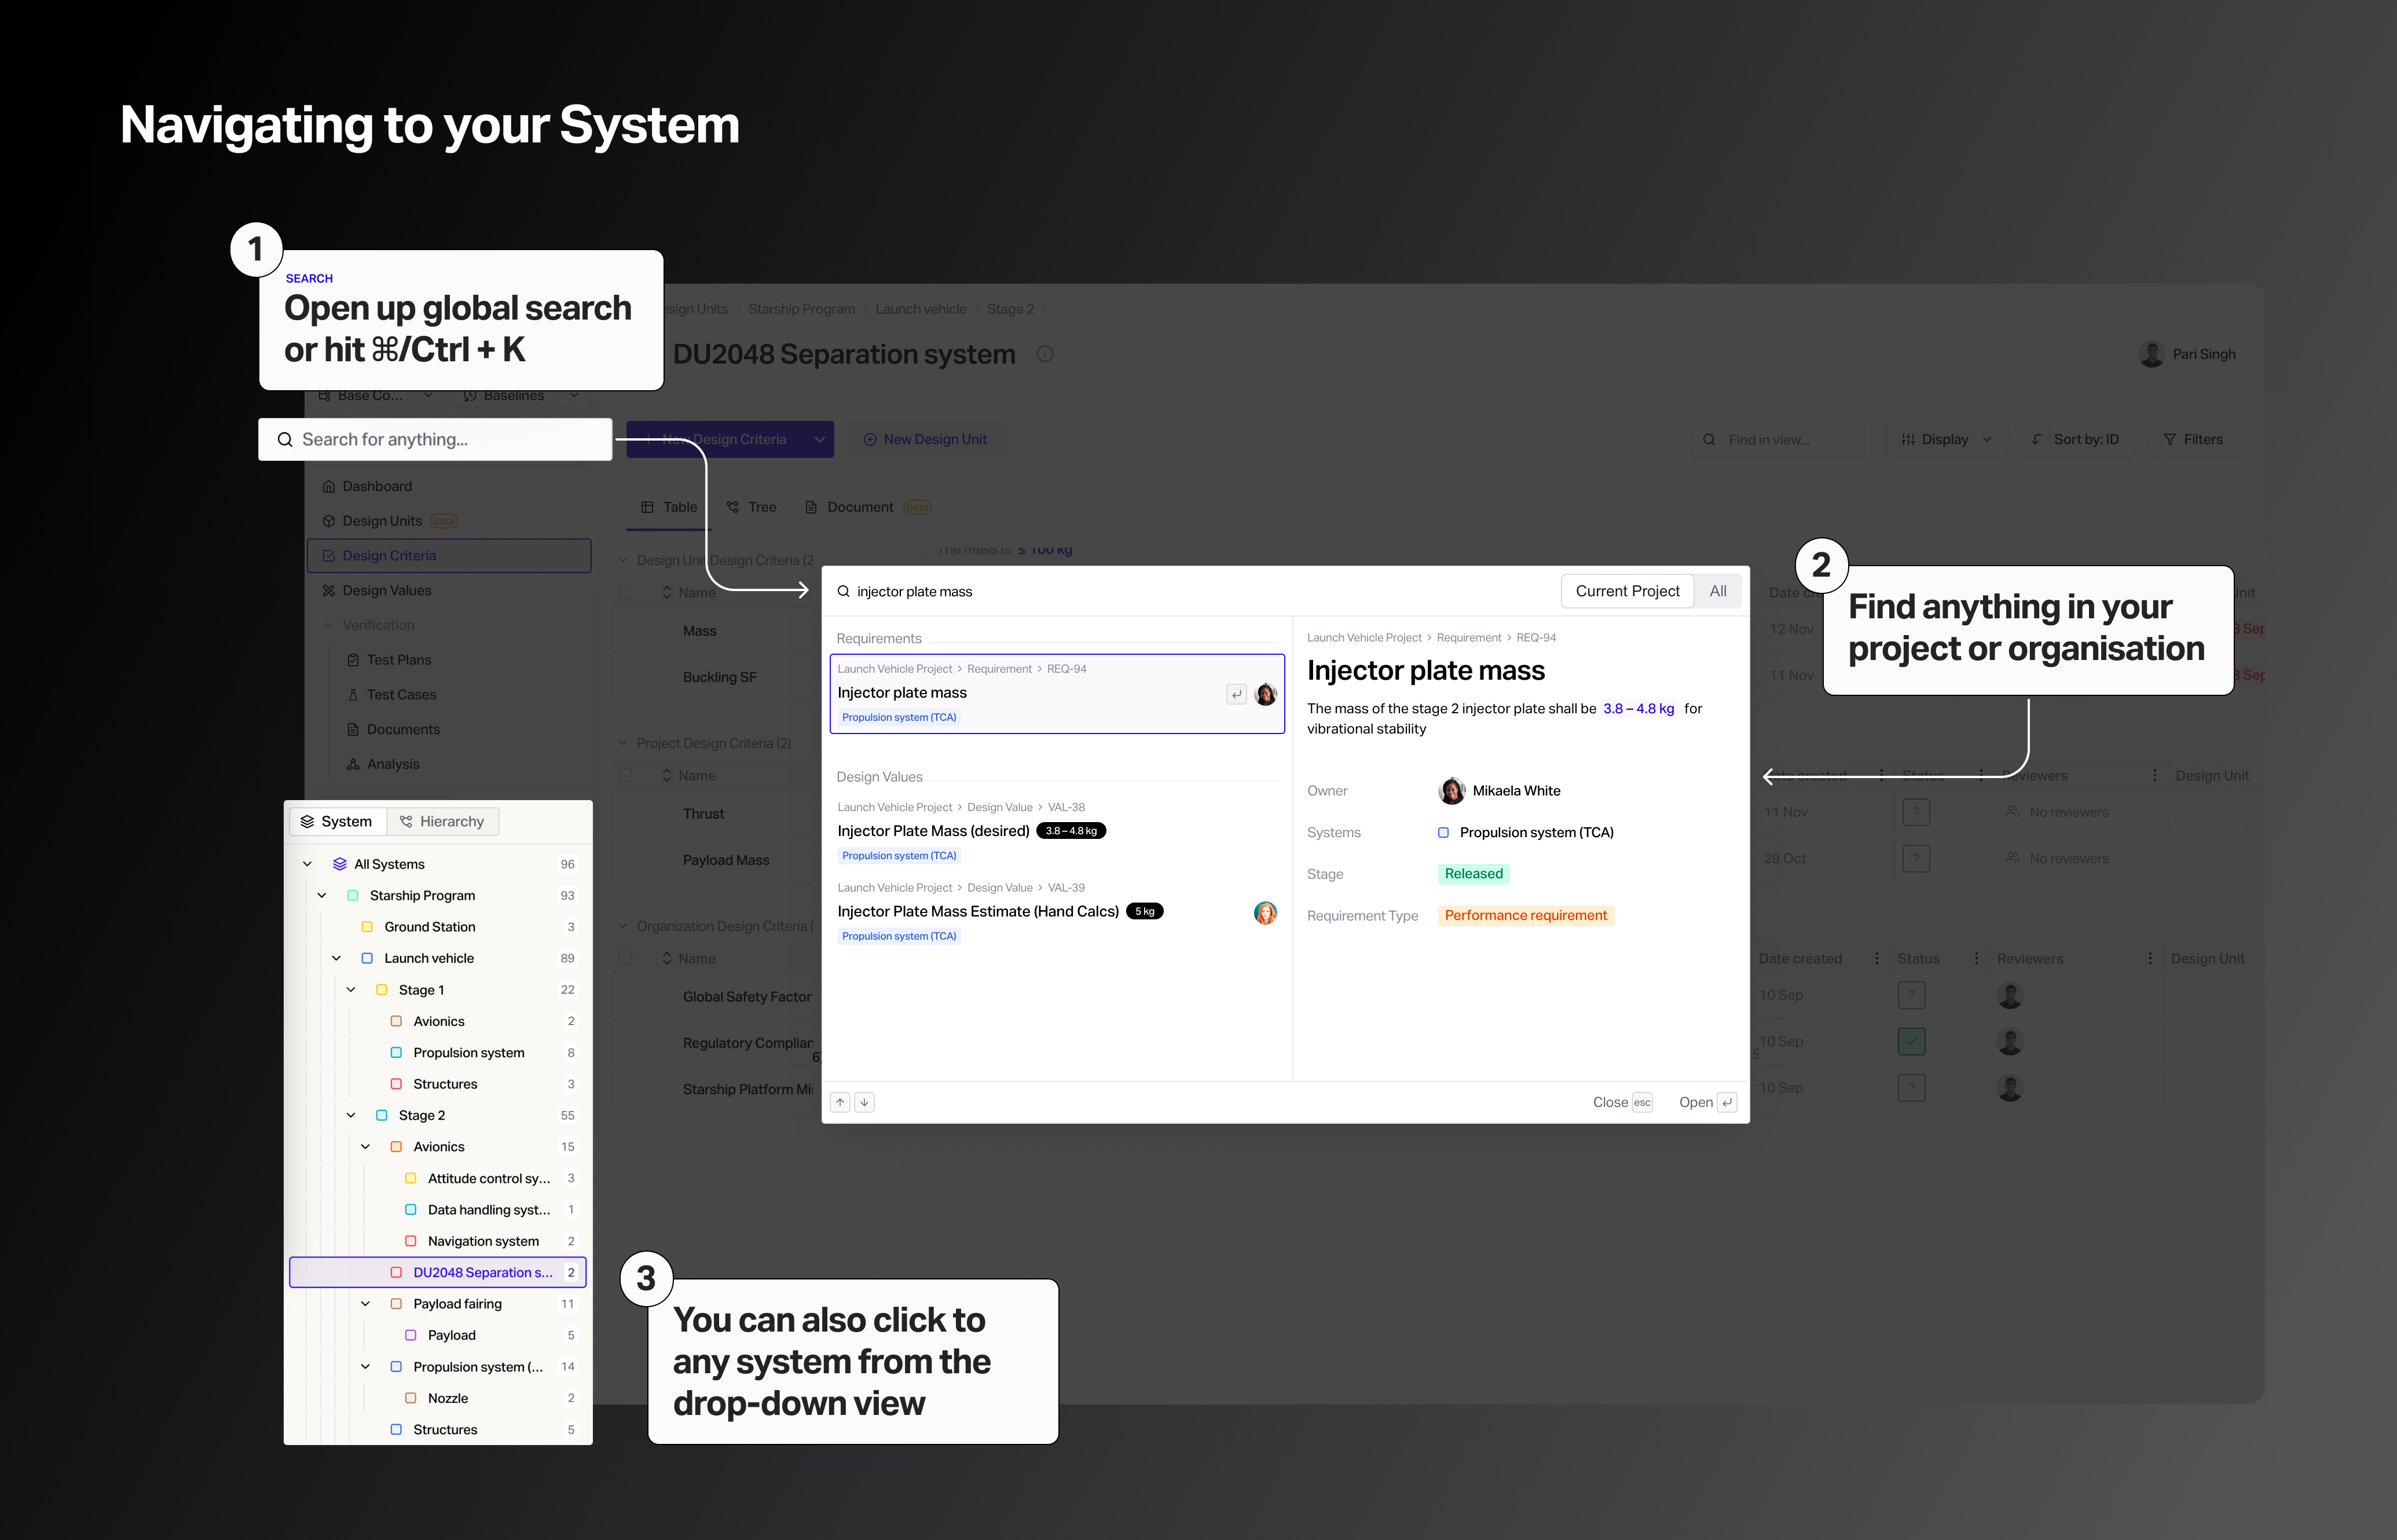Viewport: 2397px width, 1540px height.
Task: Click the avatar on the VAL-39 search result
Action: coord(1266,912)
